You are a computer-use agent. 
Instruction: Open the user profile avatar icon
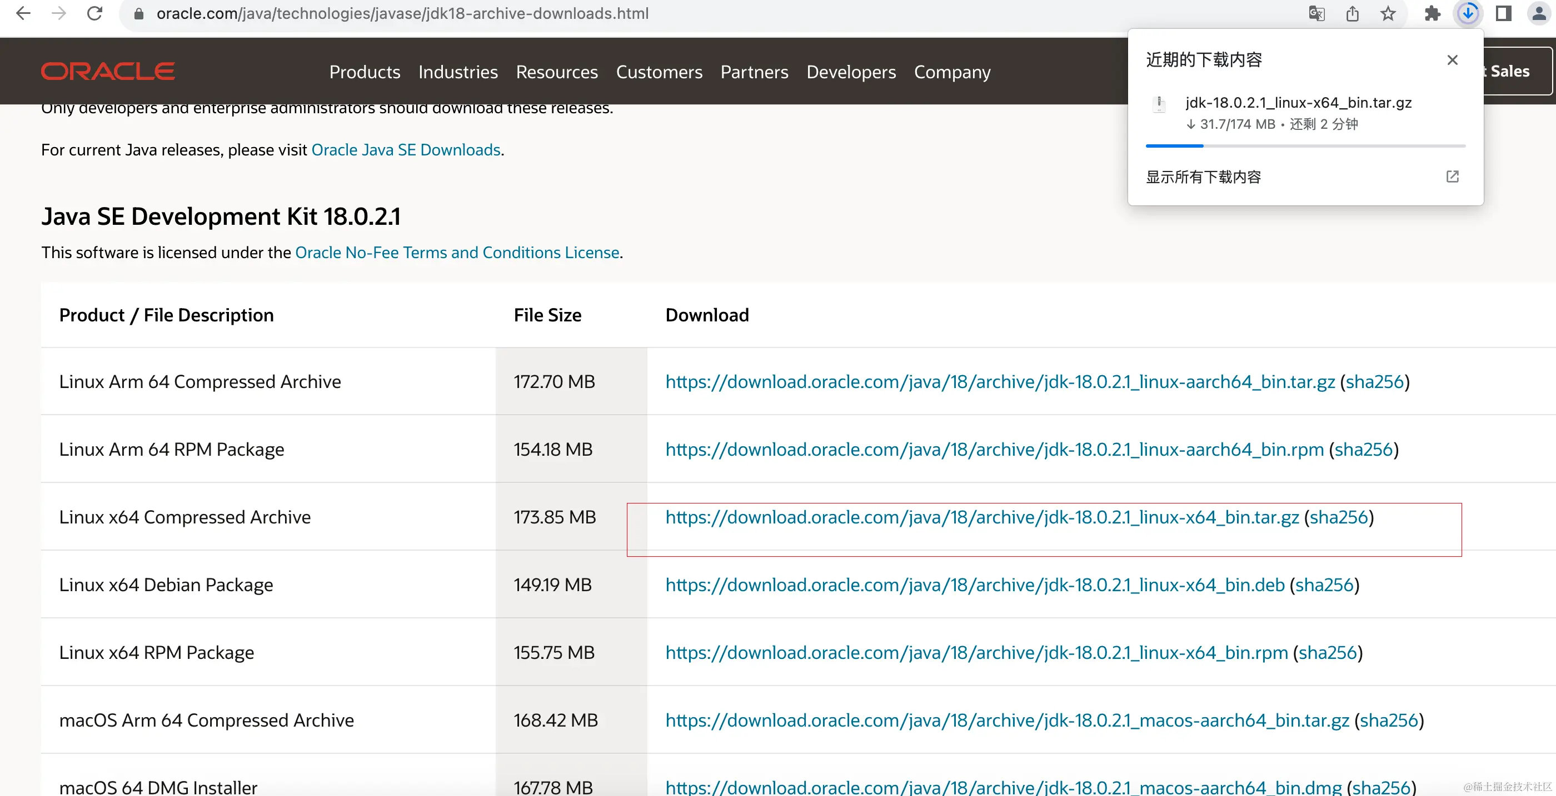click(x=1538, y=13)
